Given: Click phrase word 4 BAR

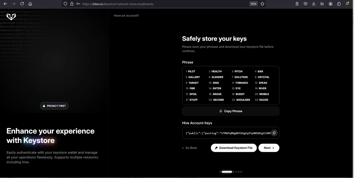Looking at the screenshot, I should click(x=259, y=71).
